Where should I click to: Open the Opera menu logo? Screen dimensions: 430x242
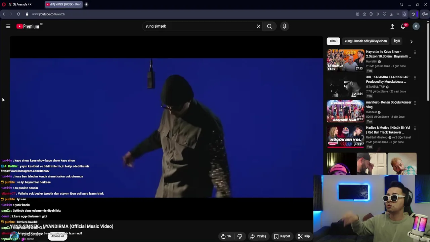[x=4, y=4]
